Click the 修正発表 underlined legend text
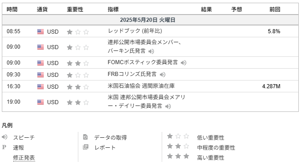The image size is (302, 166). 24,158
